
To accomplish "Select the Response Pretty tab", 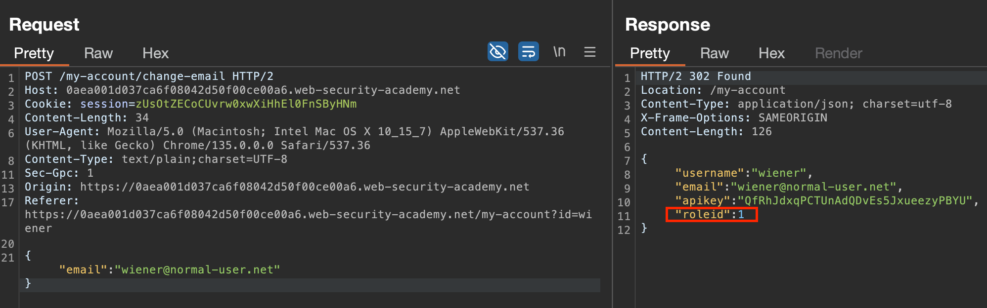I will tap(650, 53).
